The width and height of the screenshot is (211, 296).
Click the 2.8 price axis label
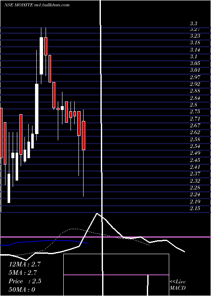[x=193, y=105]
